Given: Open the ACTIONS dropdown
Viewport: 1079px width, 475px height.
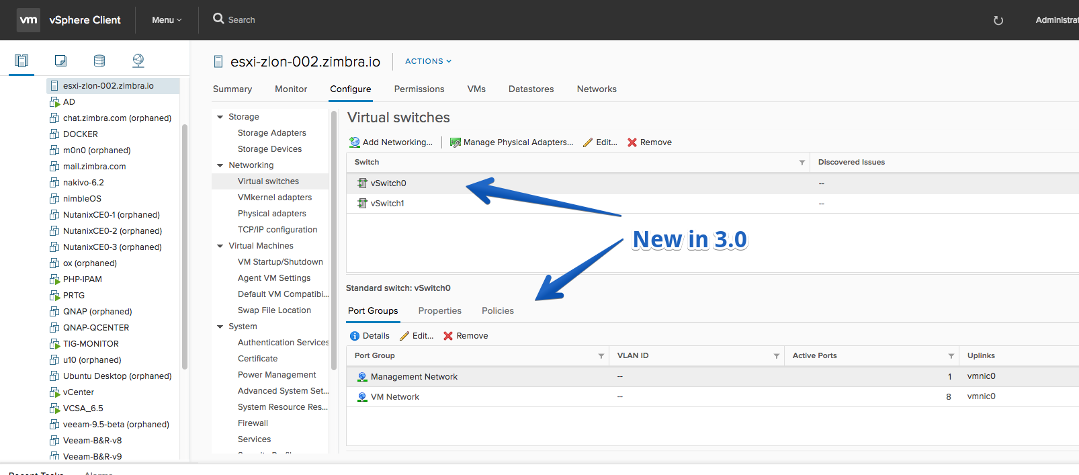Looking at the screenshot, I should point(428,61).
